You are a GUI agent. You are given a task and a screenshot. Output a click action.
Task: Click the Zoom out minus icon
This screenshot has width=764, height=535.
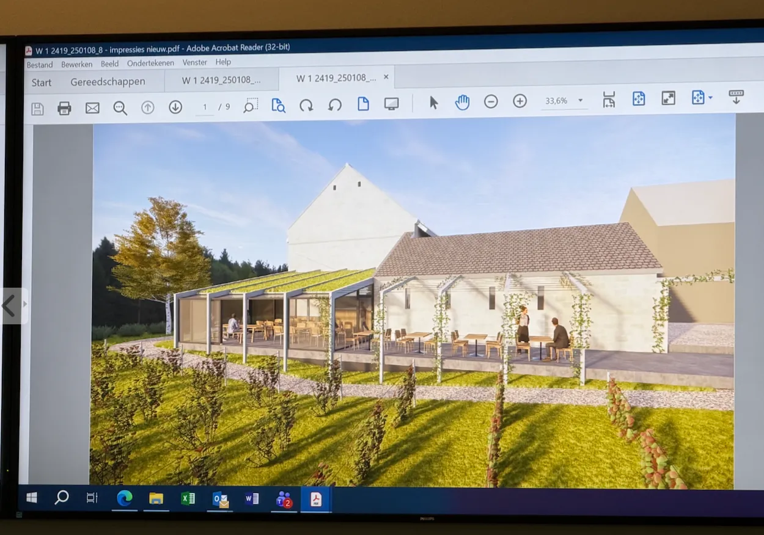click(x=491, y=101)
